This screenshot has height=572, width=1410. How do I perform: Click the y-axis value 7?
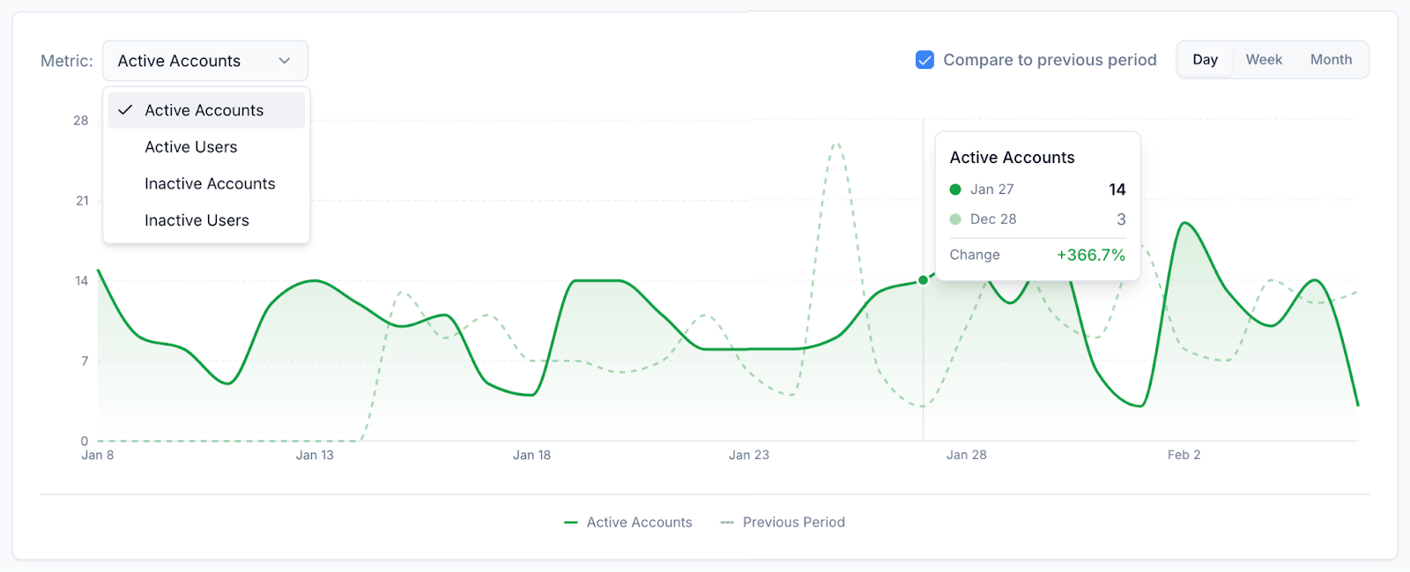85,361
